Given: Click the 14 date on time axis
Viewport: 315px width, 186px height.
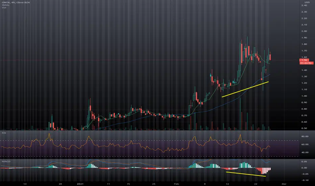Looking at the screenshot, I should point(25,184).
